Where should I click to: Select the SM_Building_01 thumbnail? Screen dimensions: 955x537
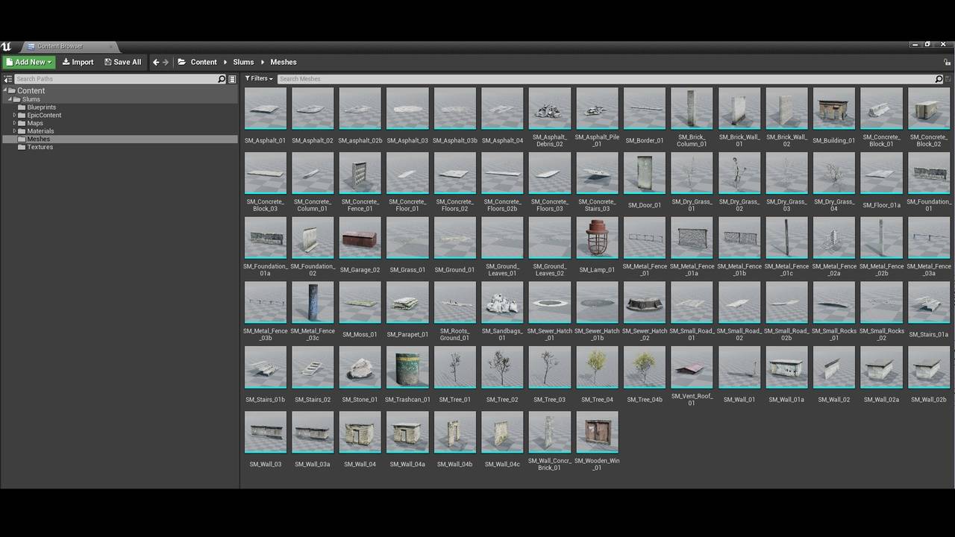coord(834,109)
